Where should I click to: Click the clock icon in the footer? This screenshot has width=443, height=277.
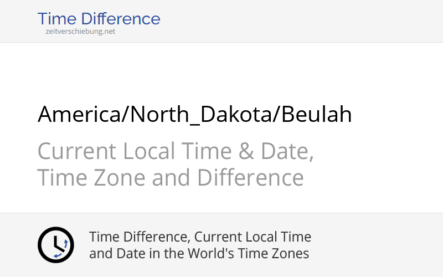(55, 245)
